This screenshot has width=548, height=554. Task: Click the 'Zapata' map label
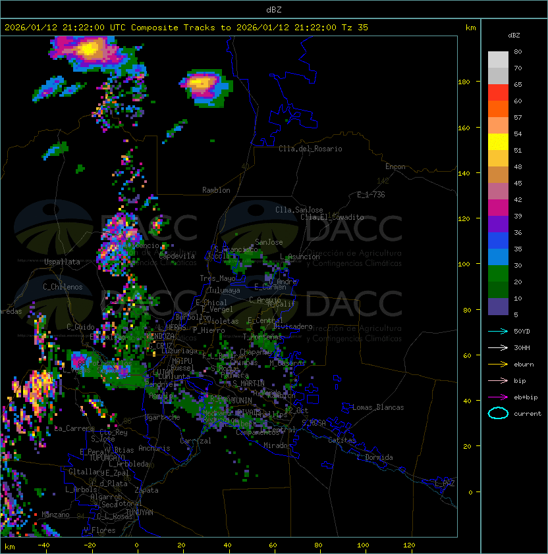pyautogui.click(x=146, y=490)
